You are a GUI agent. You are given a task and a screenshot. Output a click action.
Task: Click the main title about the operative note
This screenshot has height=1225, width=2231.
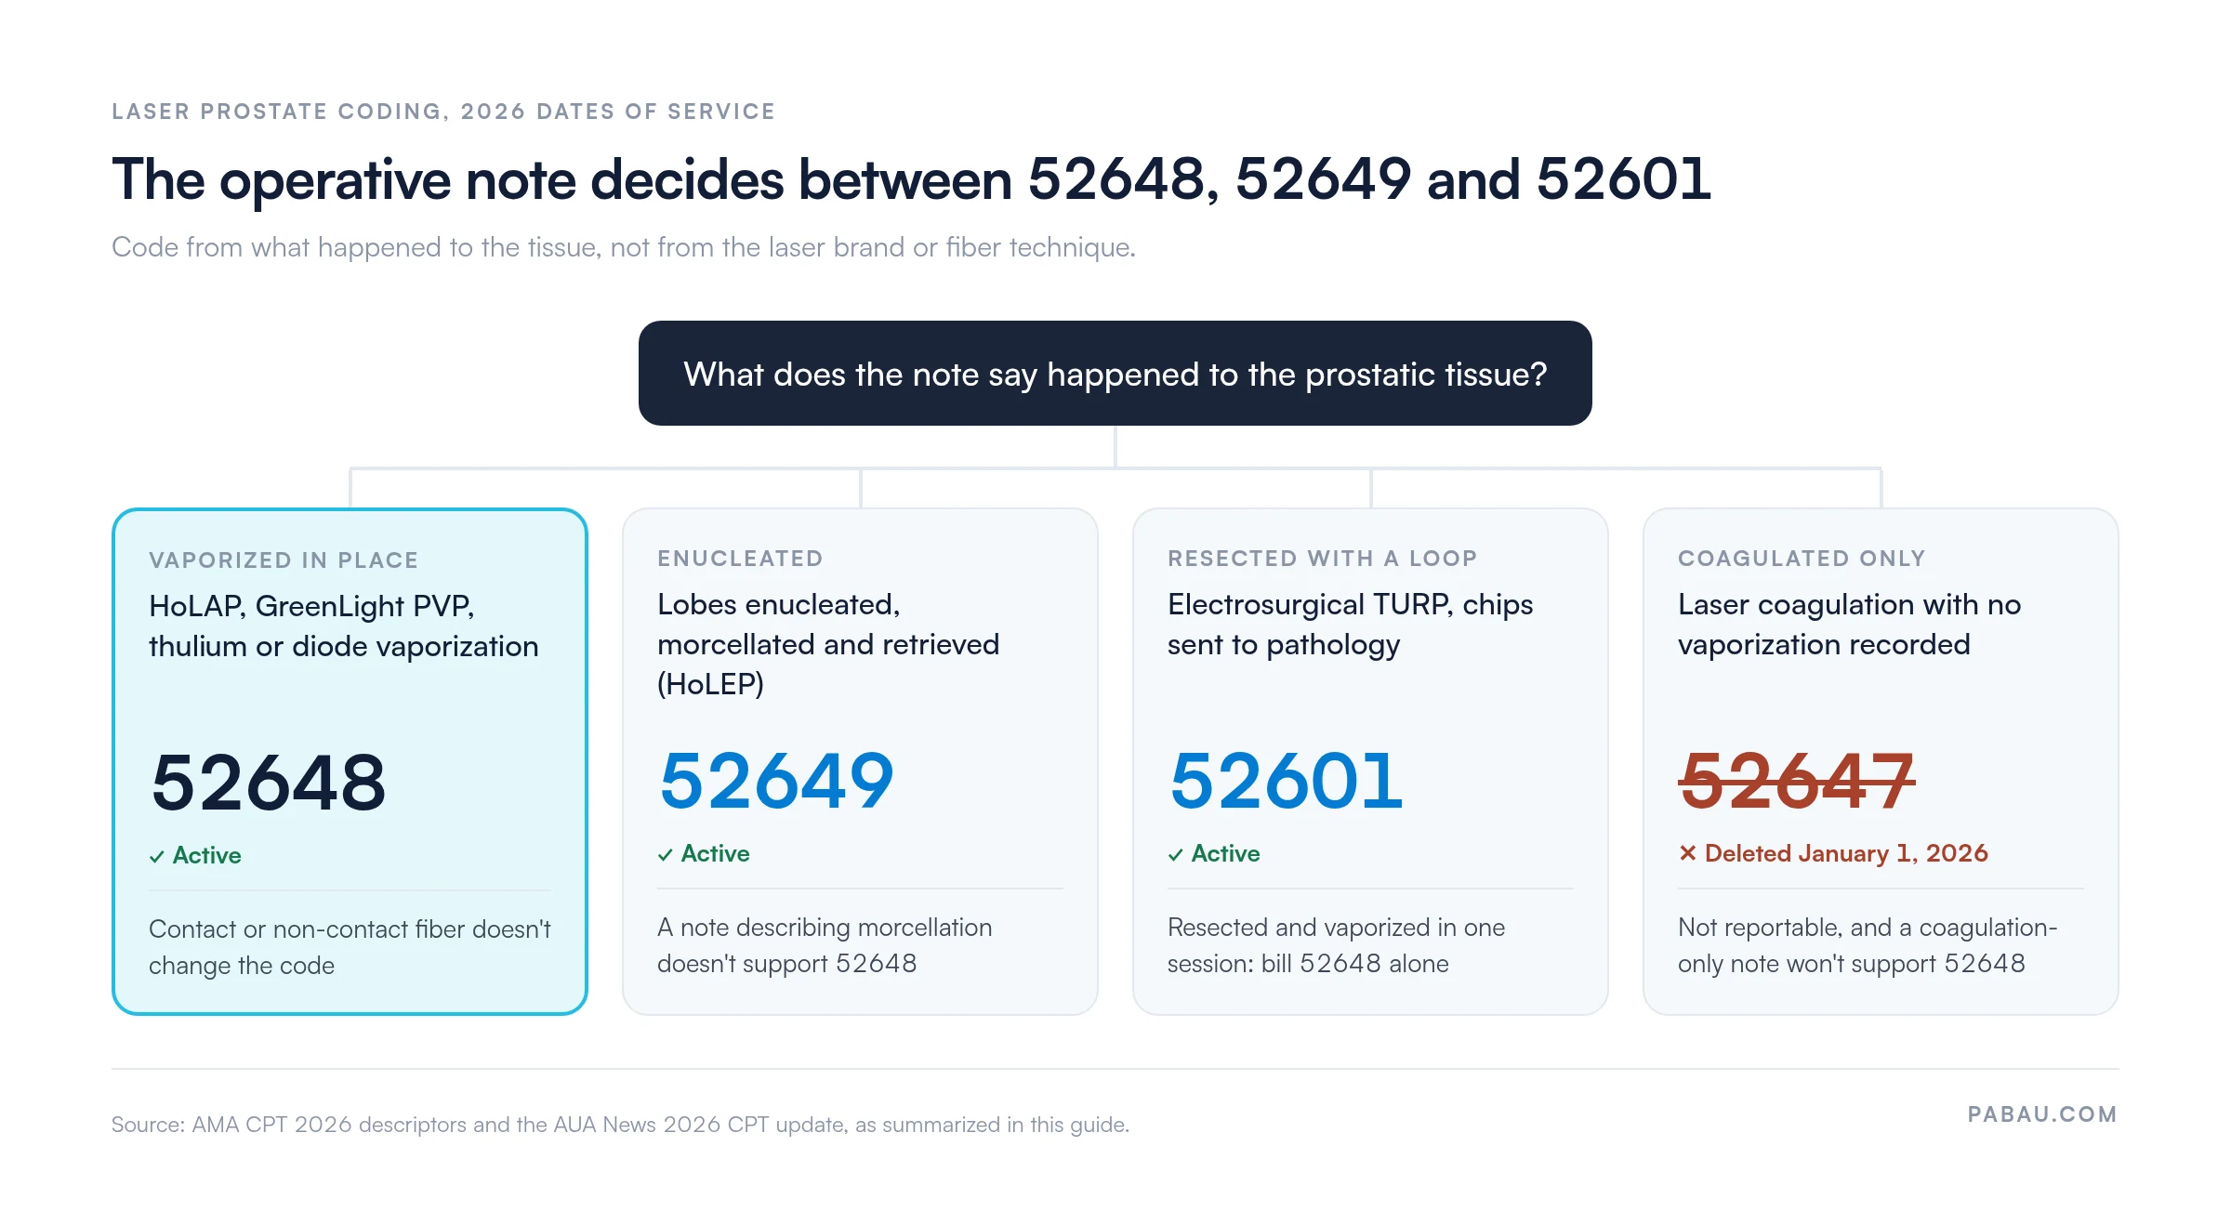pos(911,178)
